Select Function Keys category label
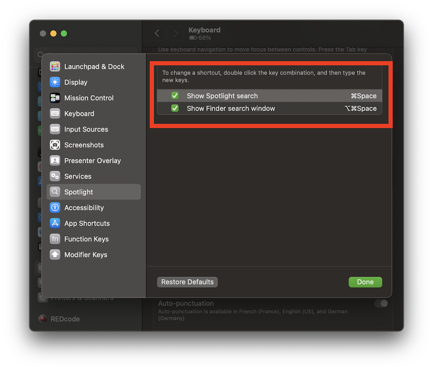This screenshot has width=433, height=370. (x=86, y=239)
